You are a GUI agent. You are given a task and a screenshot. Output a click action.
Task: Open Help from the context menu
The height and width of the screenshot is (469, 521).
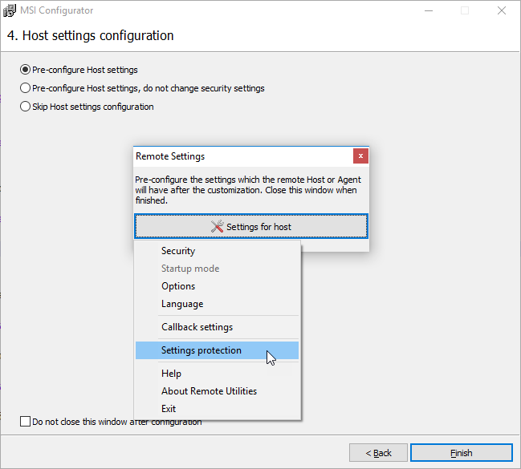[171, 374]
